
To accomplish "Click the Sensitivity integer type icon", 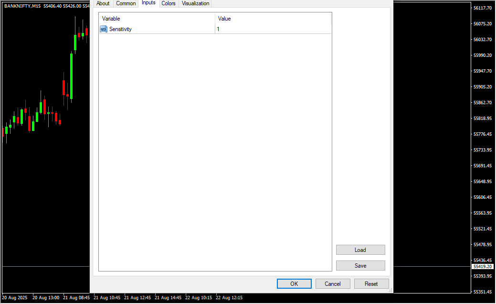I will coord(103,29).
